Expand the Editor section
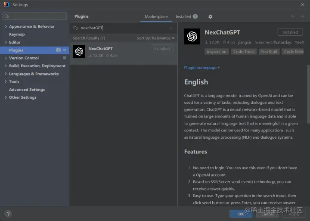The width and height of the screenshot is (310, 221). tap(6, 42)
